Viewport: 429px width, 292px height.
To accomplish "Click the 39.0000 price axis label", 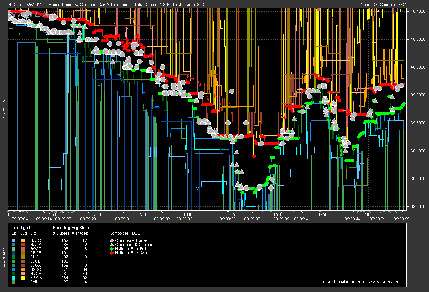I will [x=418, y=206].
